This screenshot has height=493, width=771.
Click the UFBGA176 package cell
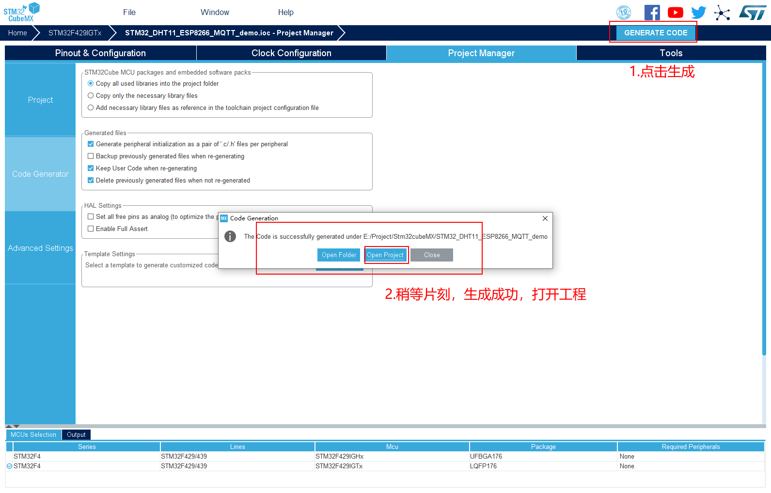pos(543,457)
